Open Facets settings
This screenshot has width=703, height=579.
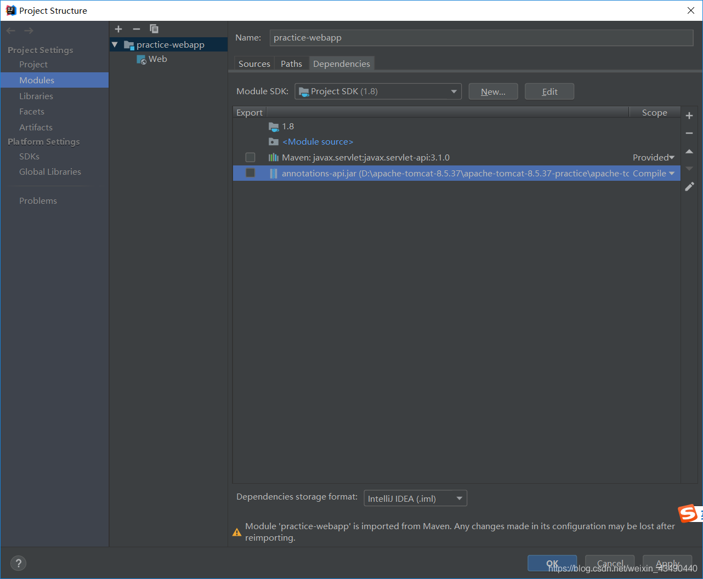[32, 112]
